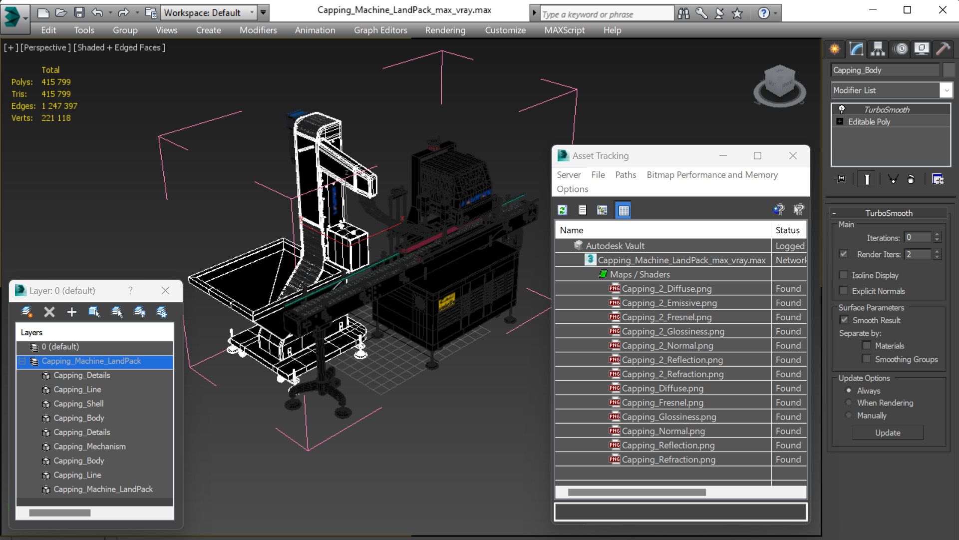Open the Rendering menu
This screenshot has width=959, height=540.
(x=445, y=30)
